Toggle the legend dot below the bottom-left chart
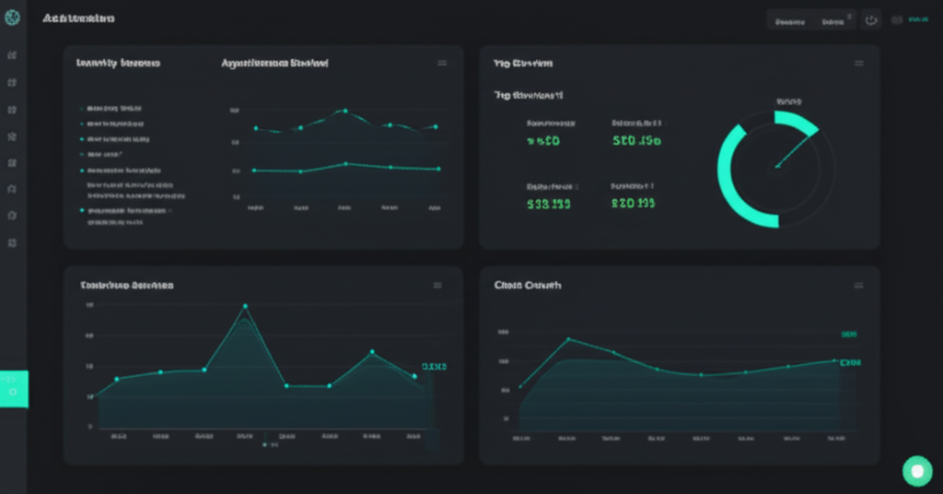 point(265,444)
